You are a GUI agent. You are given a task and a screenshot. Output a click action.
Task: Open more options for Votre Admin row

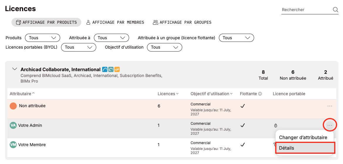pyautogui.click(x=330, y=125)
